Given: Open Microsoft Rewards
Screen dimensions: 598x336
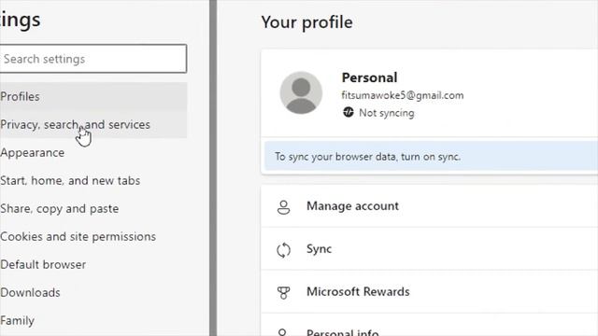Looking at the screenshot, I should [x=430, y=292].
